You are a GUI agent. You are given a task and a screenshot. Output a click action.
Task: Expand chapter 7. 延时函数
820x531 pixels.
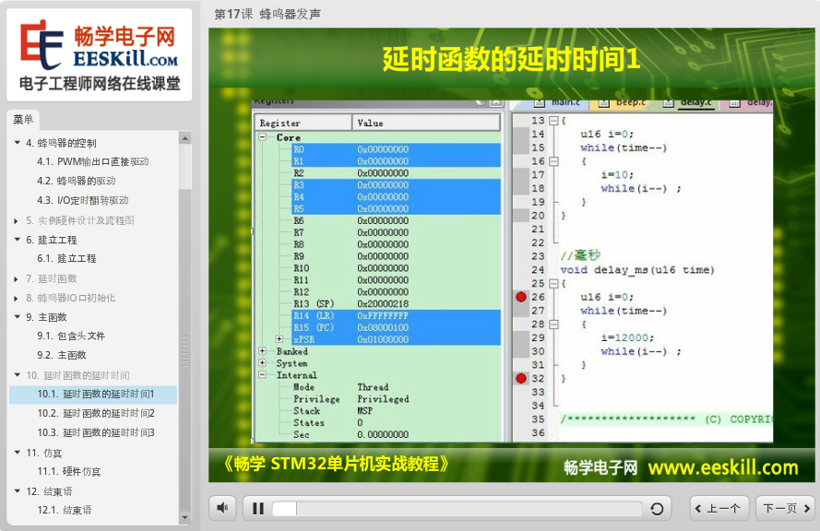(x=17, y=279)
